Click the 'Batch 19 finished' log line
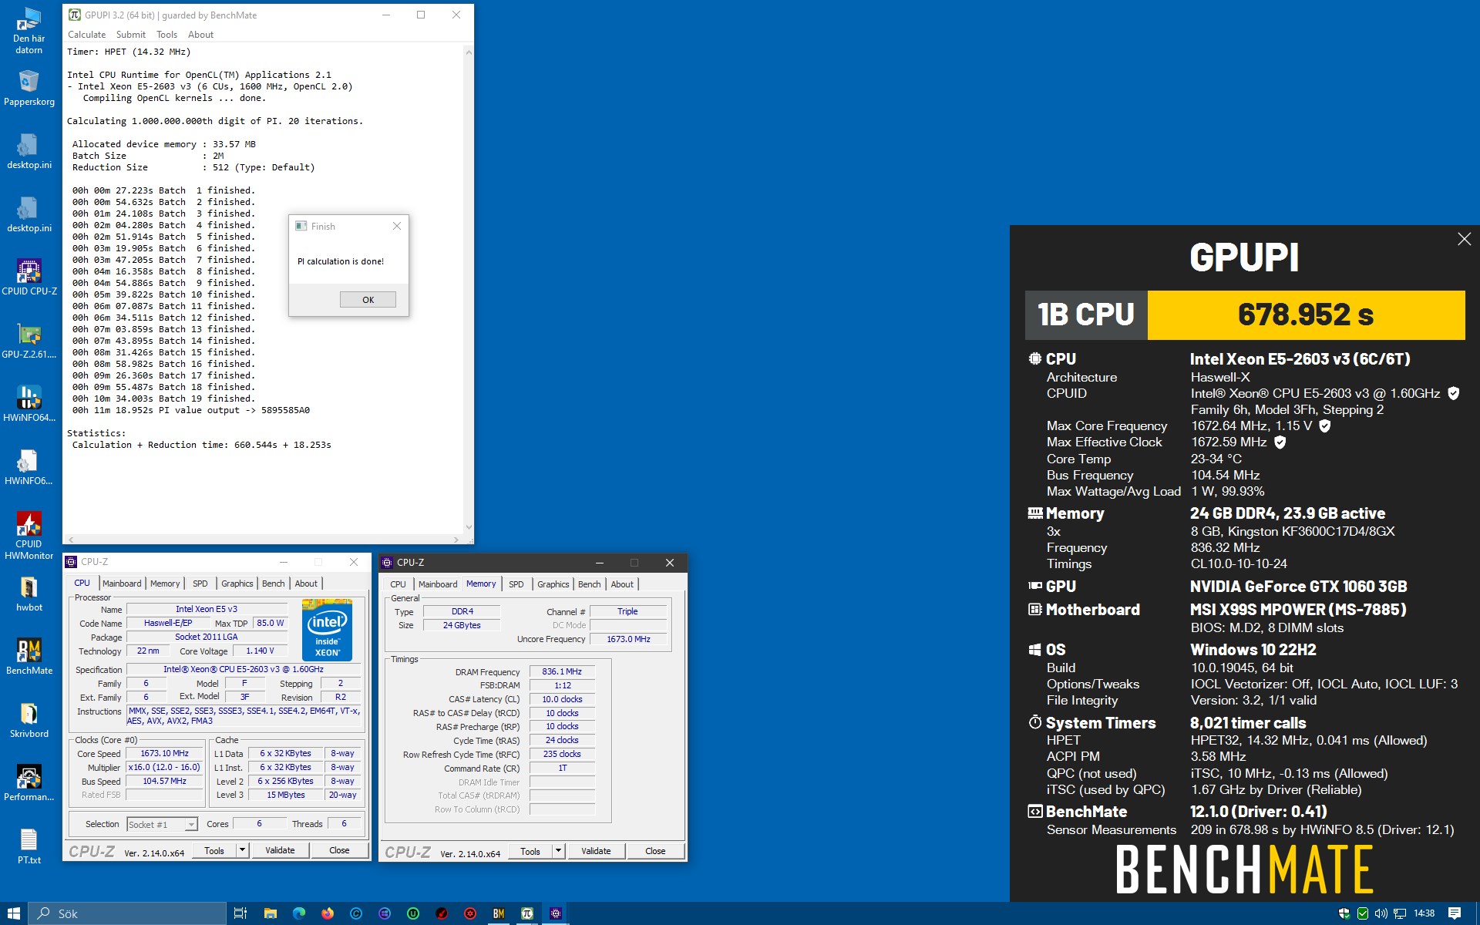The height and width of the screenshot is (925, 1480). click(163, 399)
